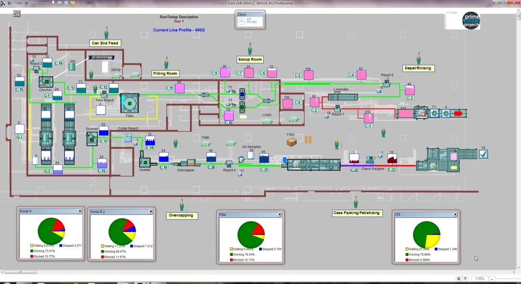Click the magnifier zoom icon near the zoom controls
Image resolution: width=521 pixels, height=284 pixels.
[x=458, y=278]
